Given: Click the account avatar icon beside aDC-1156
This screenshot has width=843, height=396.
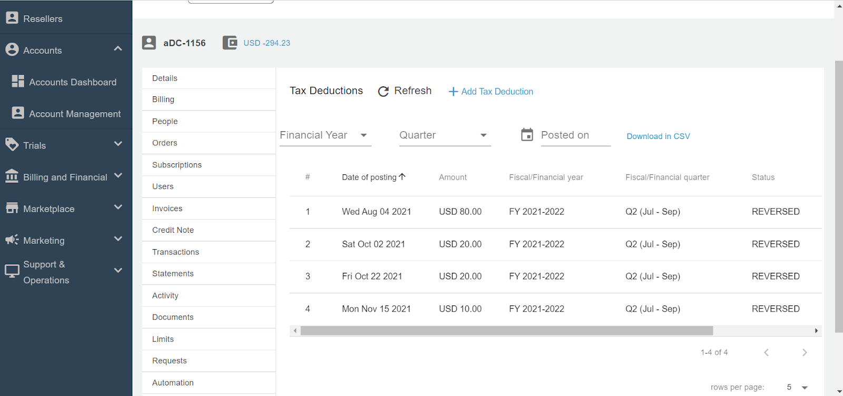Looking at the screenshot, I should click(149, 43).
